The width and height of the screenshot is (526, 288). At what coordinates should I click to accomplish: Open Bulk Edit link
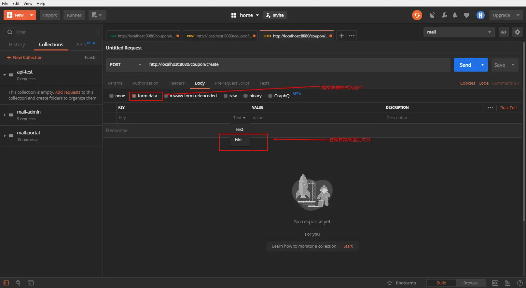(x=508, y=108)
